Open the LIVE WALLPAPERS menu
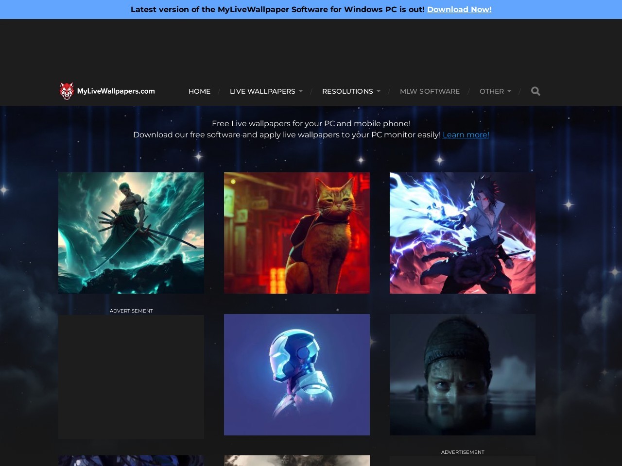The width and height of the screenshot is (622, 466). pos(262,91)
